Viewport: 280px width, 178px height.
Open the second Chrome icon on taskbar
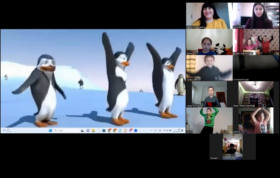click(x=115, y=130)
